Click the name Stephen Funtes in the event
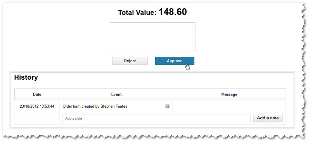This screenshot has width=310, height=143. click(114, 106)
